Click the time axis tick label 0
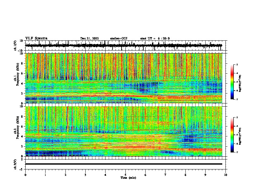 (25, 175)
